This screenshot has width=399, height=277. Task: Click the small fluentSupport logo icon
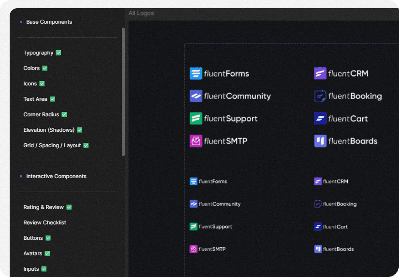pyautogui.click(x=193, y=226)
